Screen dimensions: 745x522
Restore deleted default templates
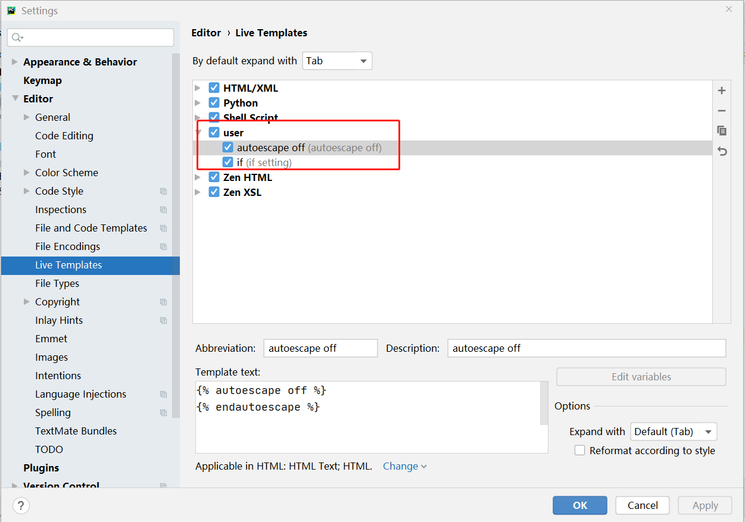721,151
